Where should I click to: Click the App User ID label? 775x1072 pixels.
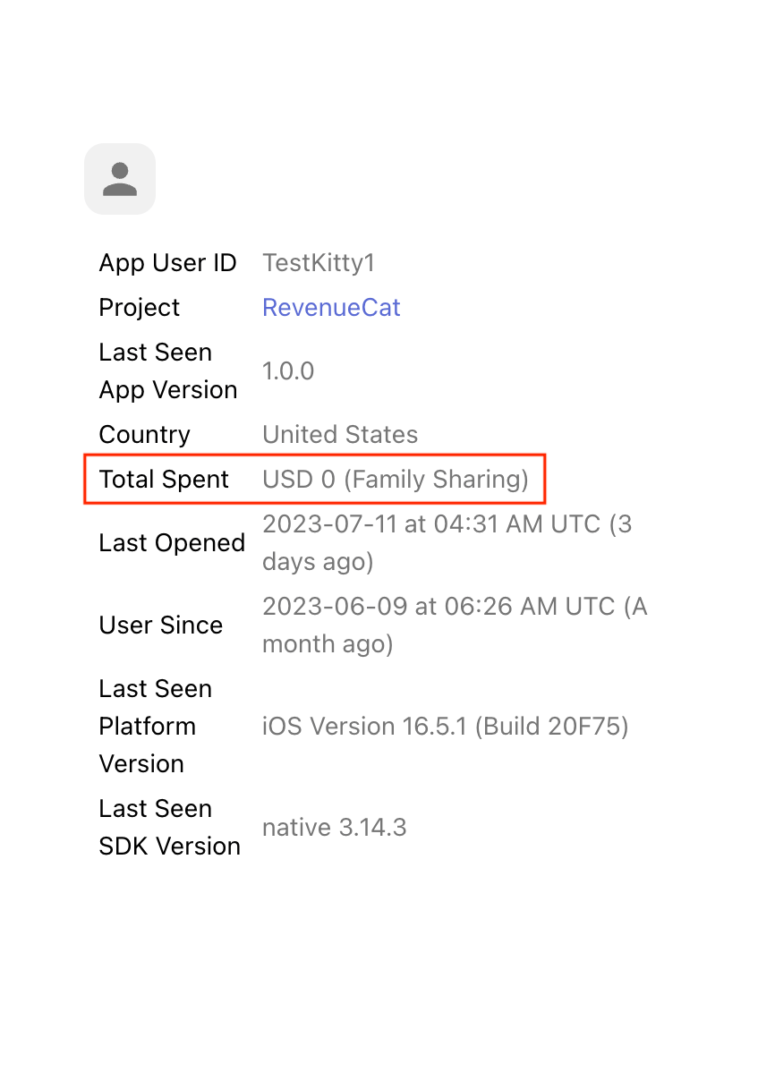(x=167, y=263)
